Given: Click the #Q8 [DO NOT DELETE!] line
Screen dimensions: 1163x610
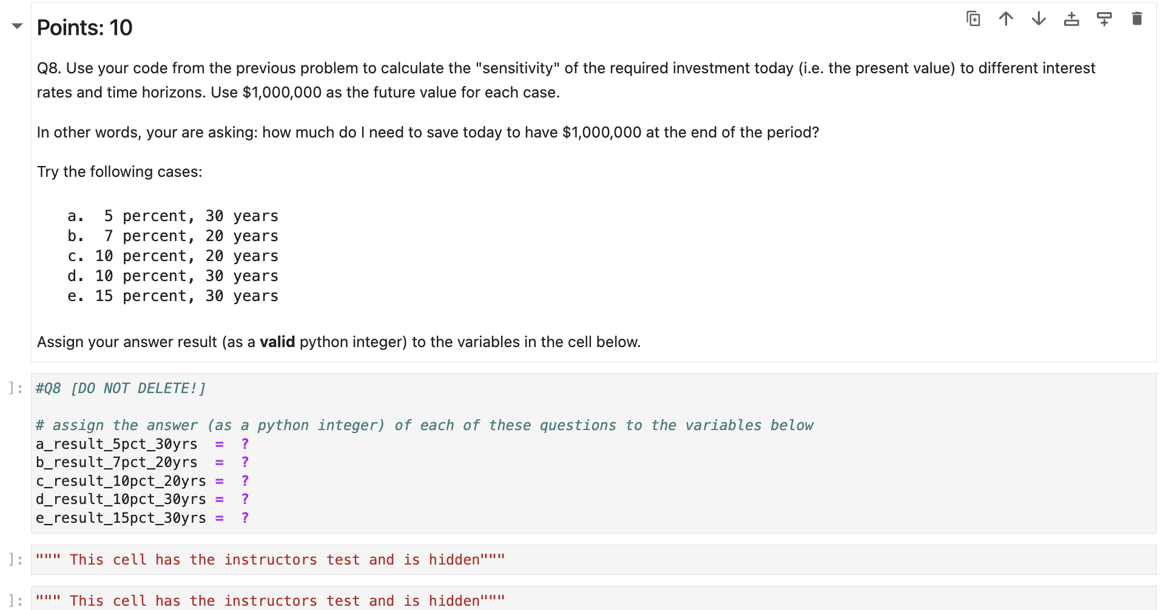Looking at the screenshot, I should 120,388.
